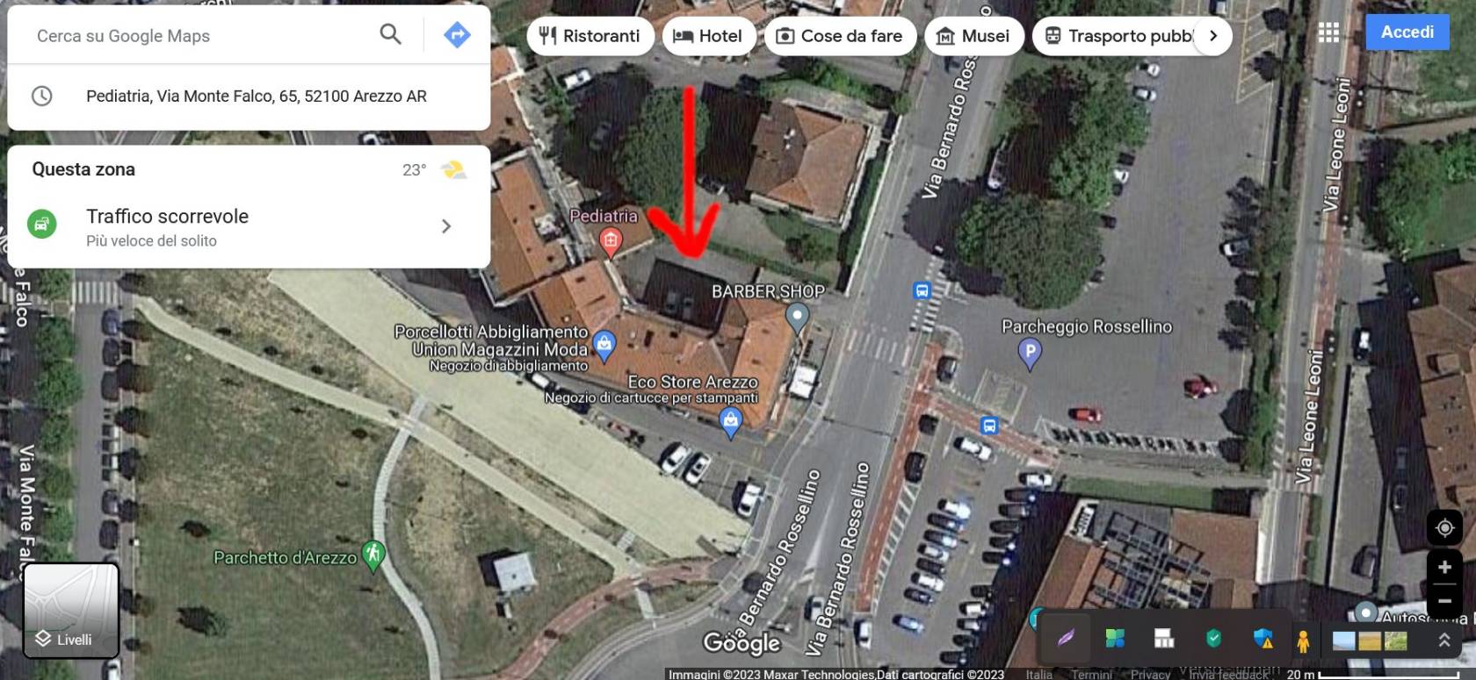The height and width of the screenshot is (680, 1476).
Task: Center map on your location
Action: [x=1444, y=528]
